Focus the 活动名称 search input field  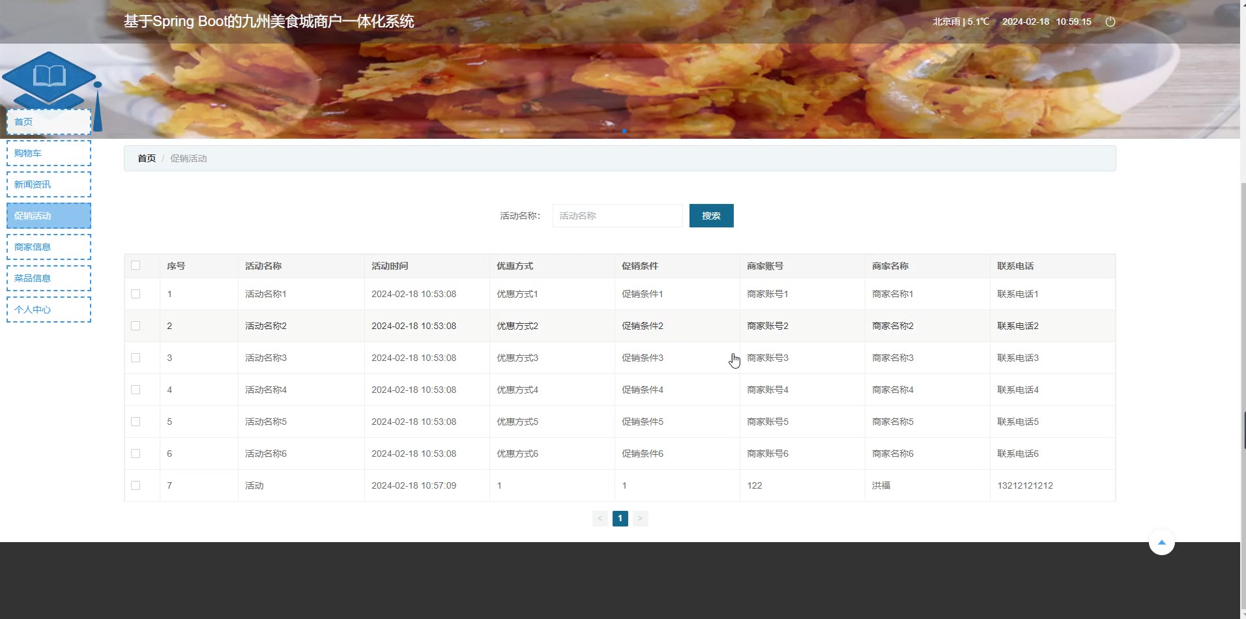tap(617, 216)
